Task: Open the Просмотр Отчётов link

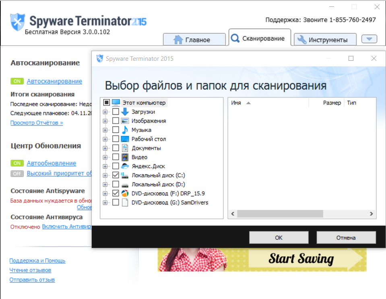Action: pos(37,123)
